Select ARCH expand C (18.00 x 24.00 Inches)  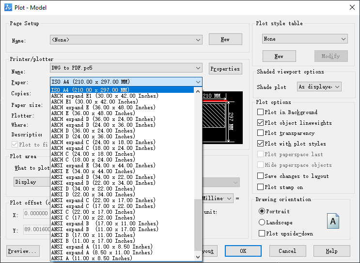[122, 148]
